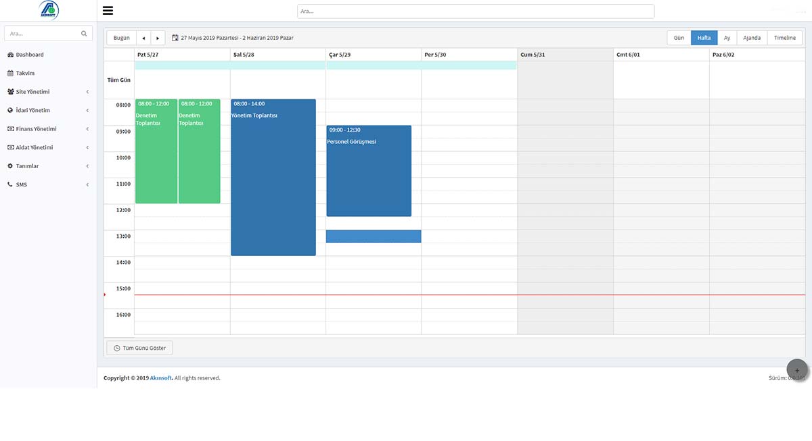Click the Tüm Günü Göster button
The height and width of the screenshot is (441, 812).
coord(139,348)
